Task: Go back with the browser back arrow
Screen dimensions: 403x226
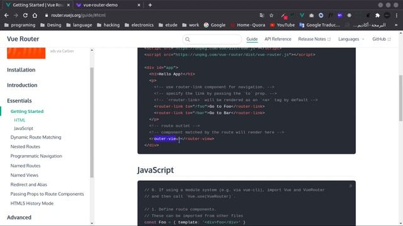Action: click(6, 15)
